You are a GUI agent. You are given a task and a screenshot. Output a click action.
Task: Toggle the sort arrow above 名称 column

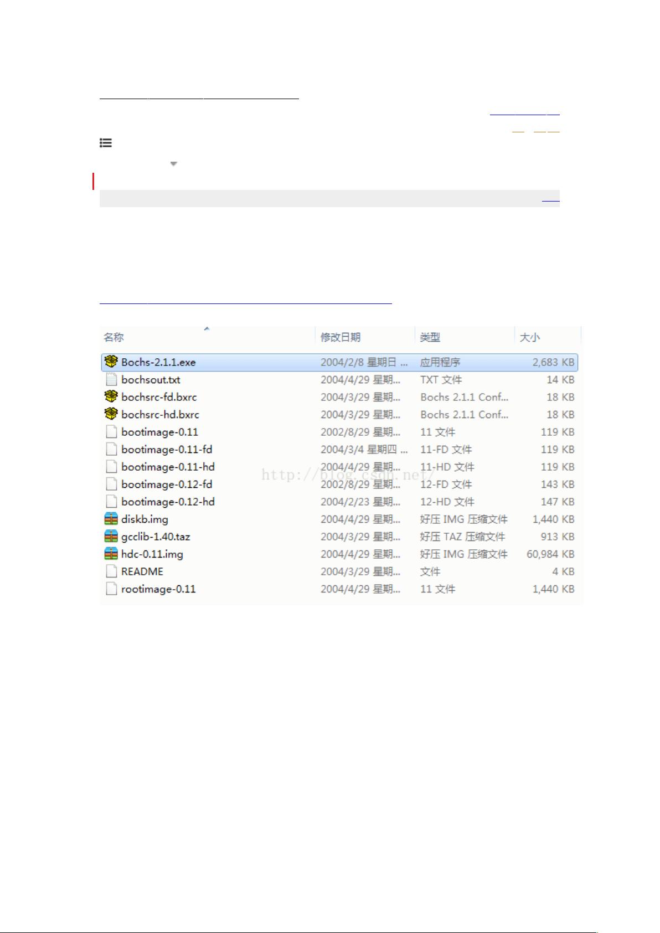point(207,329)
